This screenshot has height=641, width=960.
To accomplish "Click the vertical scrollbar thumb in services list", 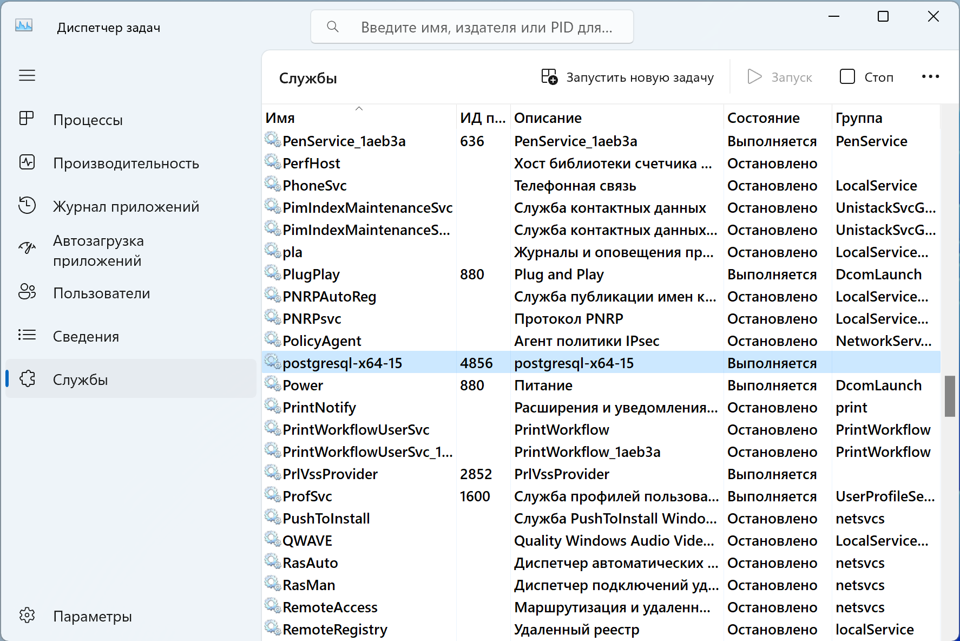I will click(950, 396).
